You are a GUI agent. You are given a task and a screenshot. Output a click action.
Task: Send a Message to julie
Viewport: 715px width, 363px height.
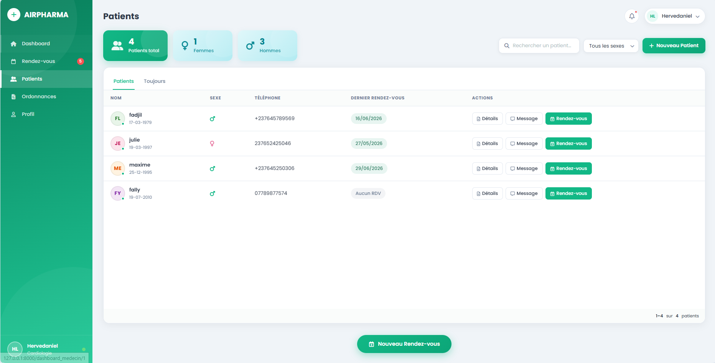click(524, 144)
